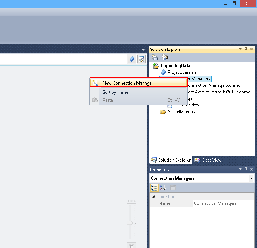Select the AdventureWorks2012.conmgr file
Image resolution: width=257 pixels, height=248 pixels.
click(x=220, y=92)
